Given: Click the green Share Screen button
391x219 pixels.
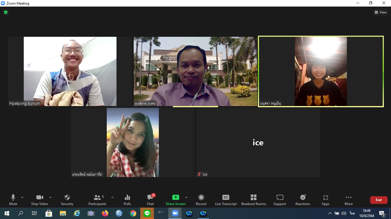Looking at the screenshot, I should point(175,200).
